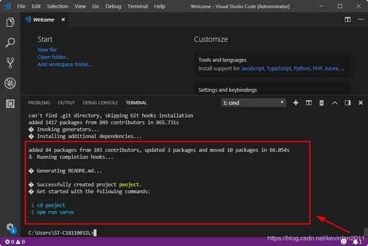Split the terminal pane
Image resolution: width=368 pixels, height=246 pixels.
point(309,103)
